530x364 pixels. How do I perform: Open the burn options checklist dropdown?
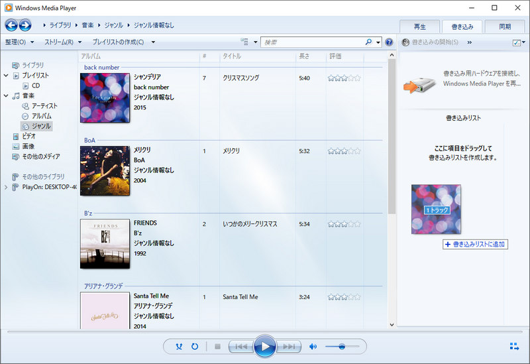(x=519, y=42)
